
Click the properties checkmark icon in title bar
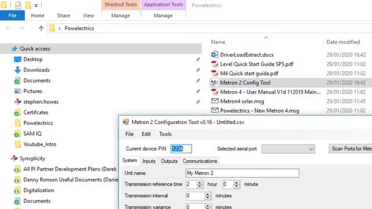click(x=18, y=5)
